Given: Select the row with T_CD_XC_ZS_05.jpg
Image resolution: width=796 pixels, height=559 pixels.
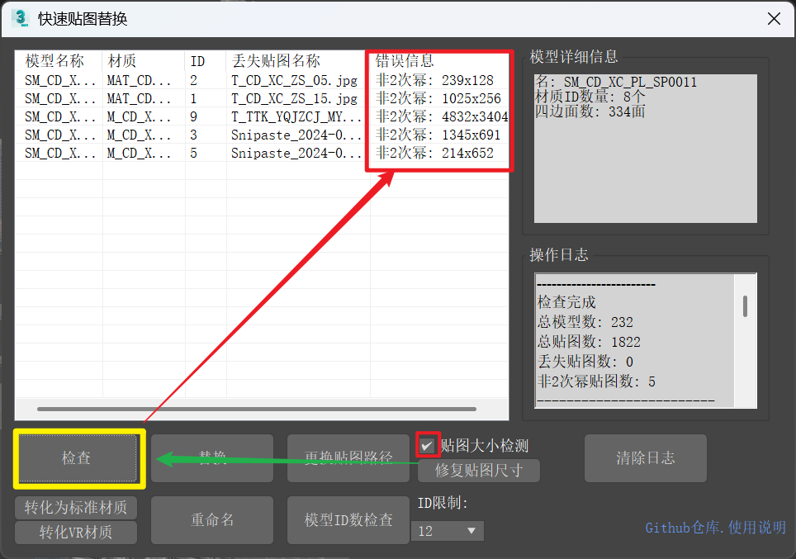Looking at the screenshot, I should [294, 80].
